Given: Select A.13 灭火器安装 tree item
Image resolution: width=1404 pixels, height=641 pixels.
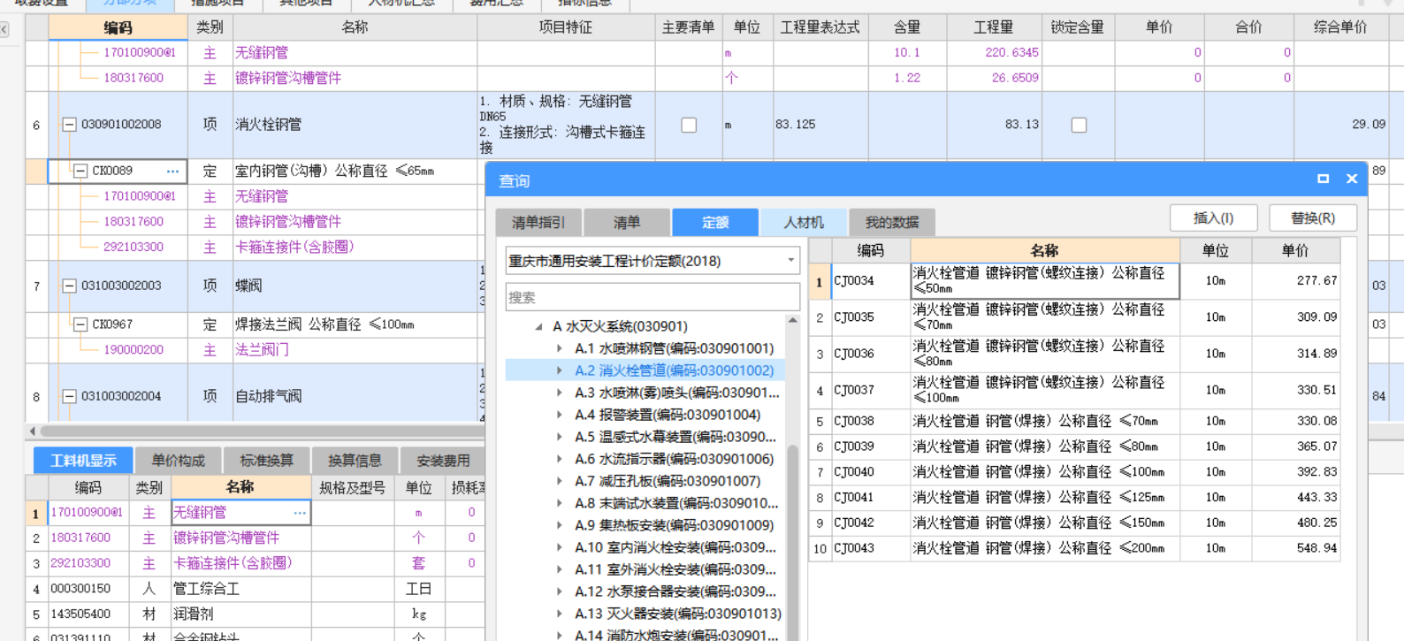Looking at the screenshot, I should click(x=678, y=614).
